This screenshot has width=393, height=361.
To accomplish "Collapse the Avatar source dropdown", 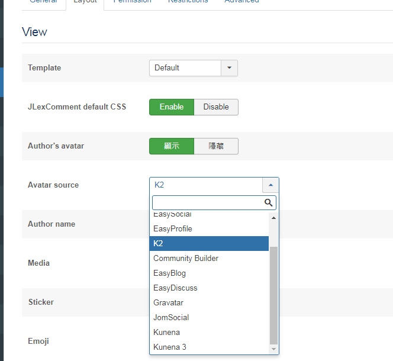I will (270, 185).
